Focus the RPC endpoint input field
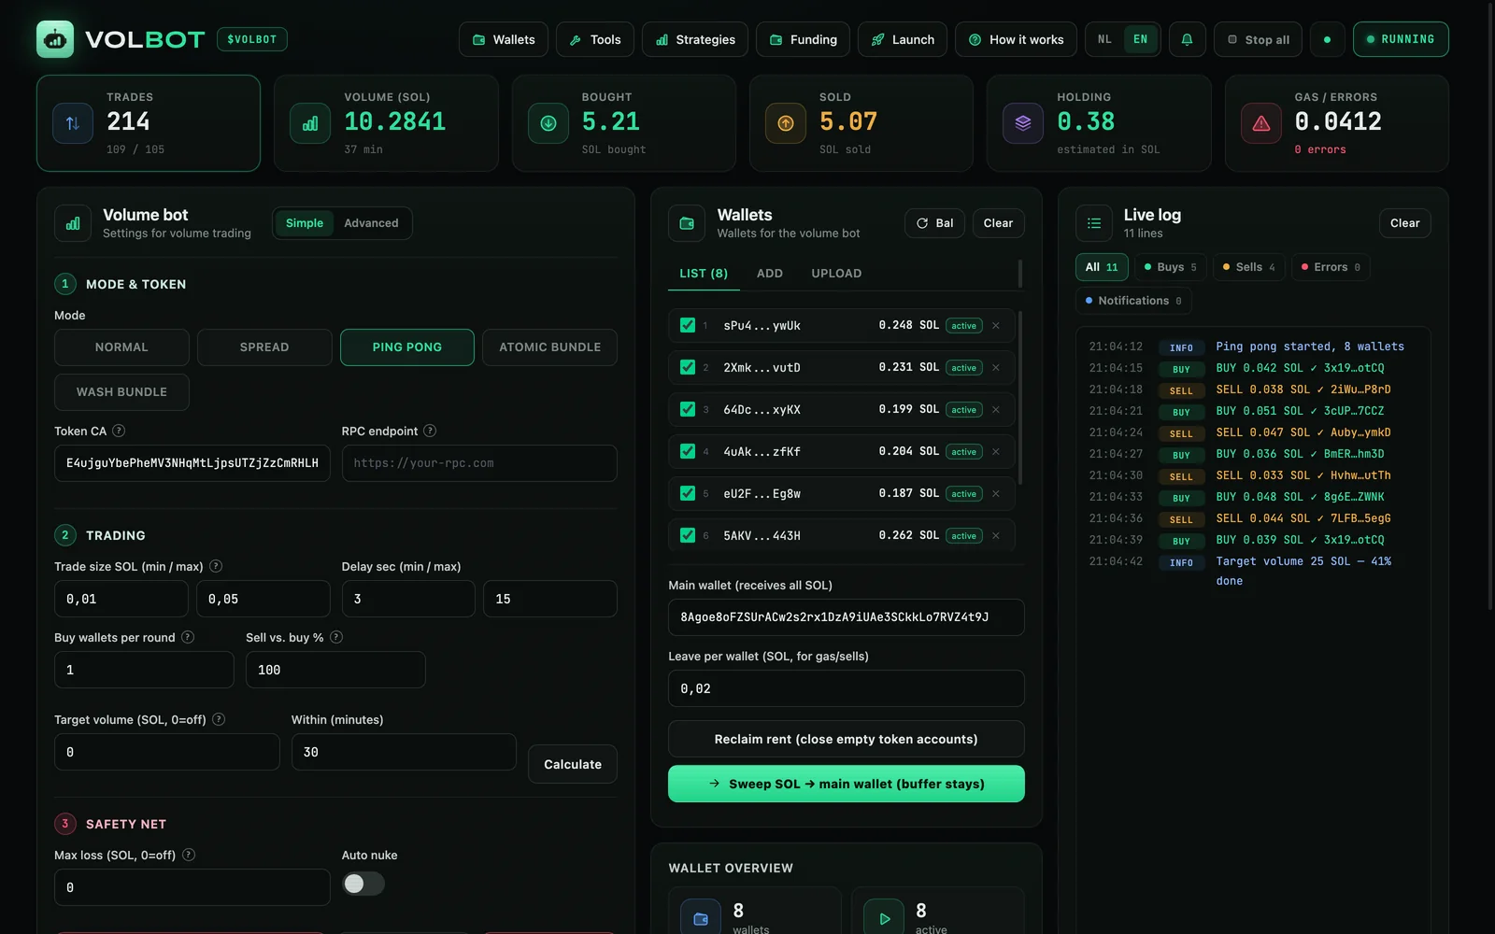Viewport: 1495px width, 934px height. coord(479,463)
